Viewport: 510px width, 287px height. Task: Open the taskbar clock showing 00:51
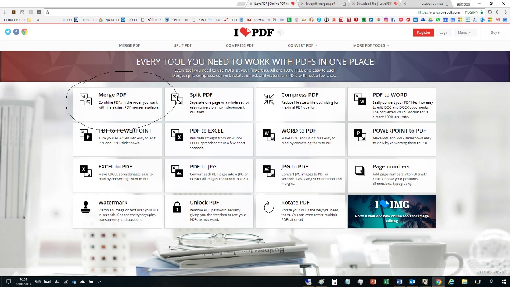click(24, 281)
